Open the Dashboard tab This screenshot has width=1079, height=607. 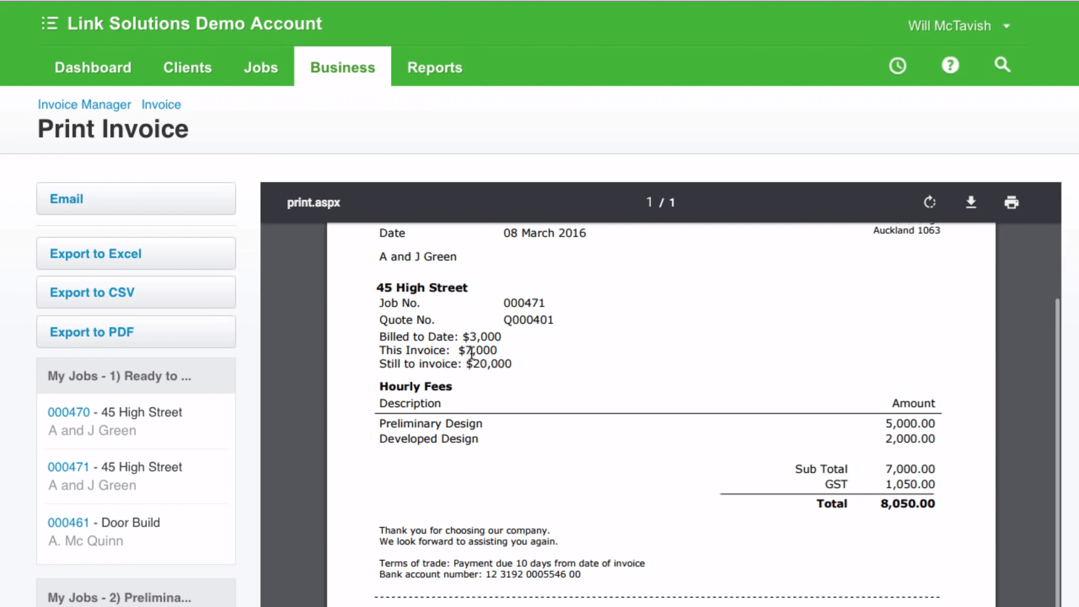[x=93, y=67]
